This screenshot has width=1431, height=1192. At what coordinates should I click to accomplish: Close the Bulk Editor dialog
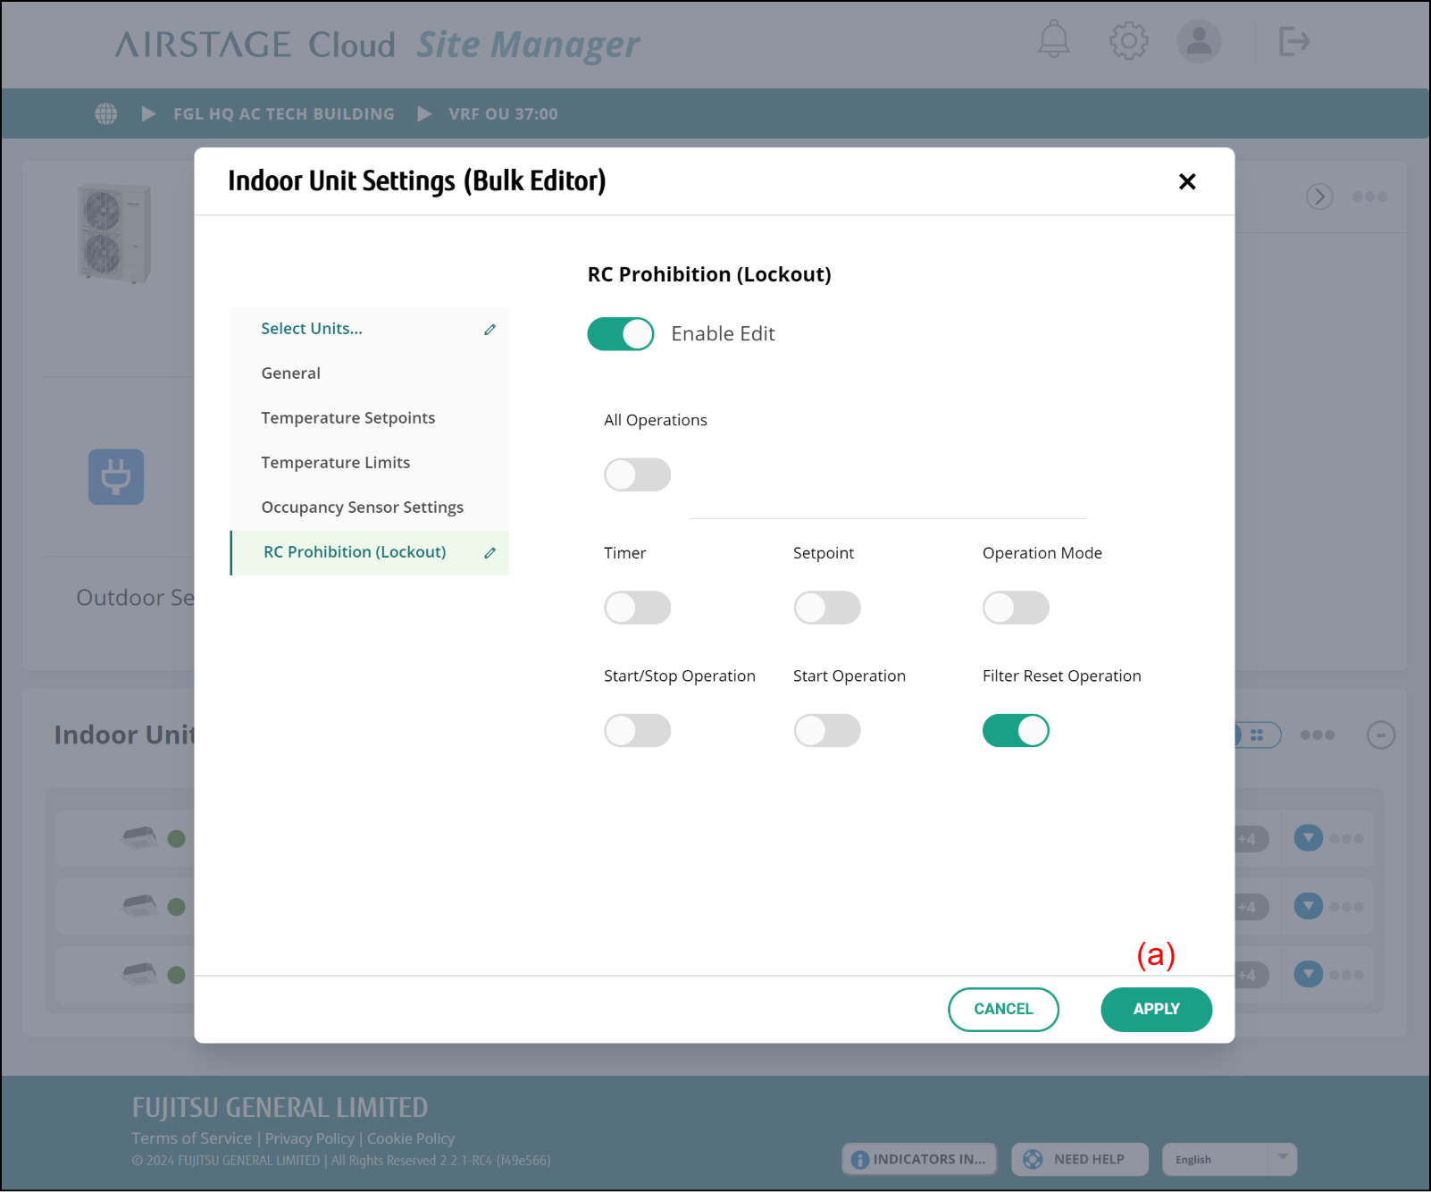coord(1186,181)
